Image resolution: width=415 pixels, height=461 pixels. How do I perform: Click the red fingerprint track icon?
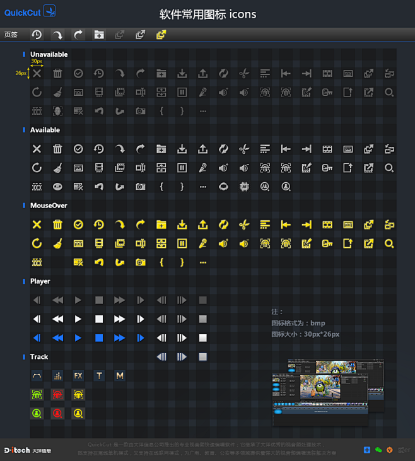coord(57,395)
